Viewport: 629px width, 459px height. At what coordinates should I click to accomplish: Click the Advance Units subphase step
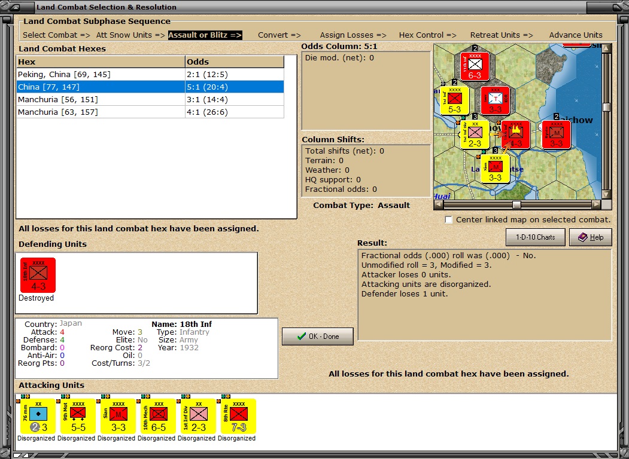(576, 35)
